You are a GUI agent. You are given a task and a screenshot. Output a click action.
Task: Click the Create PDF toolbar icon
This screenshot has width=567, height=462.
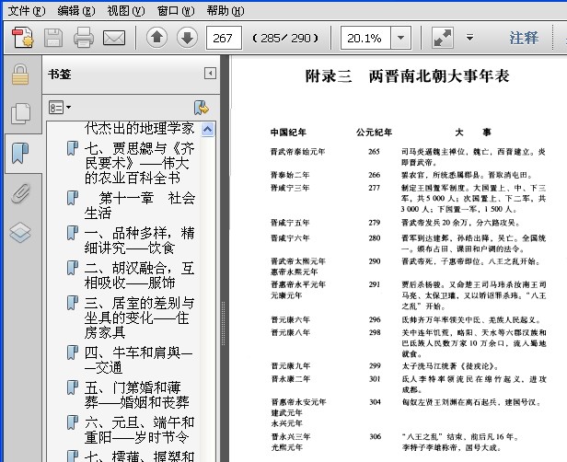23,38
